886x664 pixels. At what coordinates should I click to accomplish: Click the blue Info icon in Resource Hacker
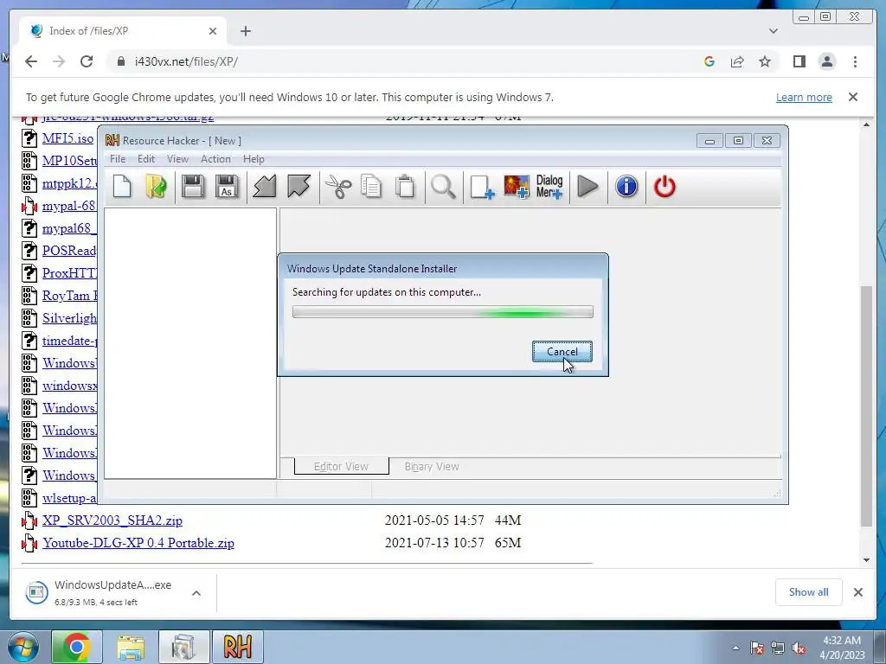tap(626, 187)
